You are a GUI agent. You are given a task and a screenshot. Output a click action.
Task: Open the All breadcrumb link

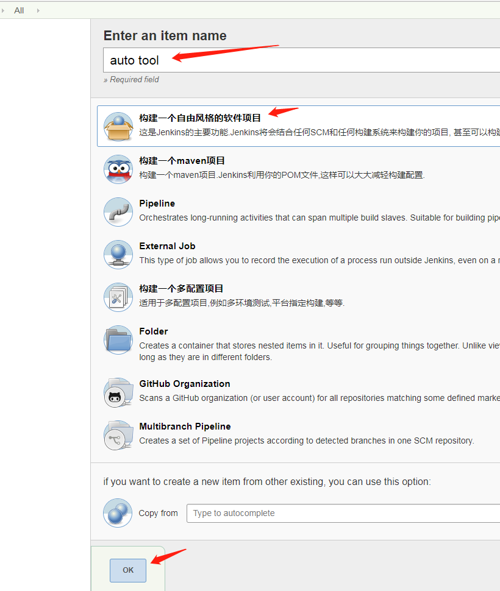click(19, 10)
